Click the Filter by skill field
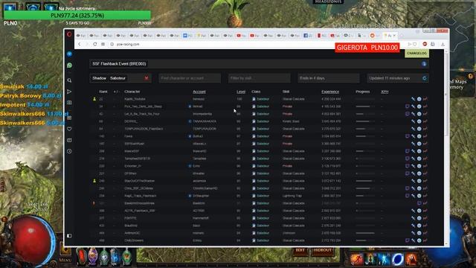Screen dimensions: 476x268 pyautogui.click(x=260, y=78)
